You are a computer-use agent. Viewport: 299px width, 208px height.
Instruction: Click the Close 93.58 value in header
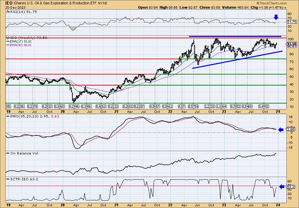pyautogui.click(x=210, y=7)
